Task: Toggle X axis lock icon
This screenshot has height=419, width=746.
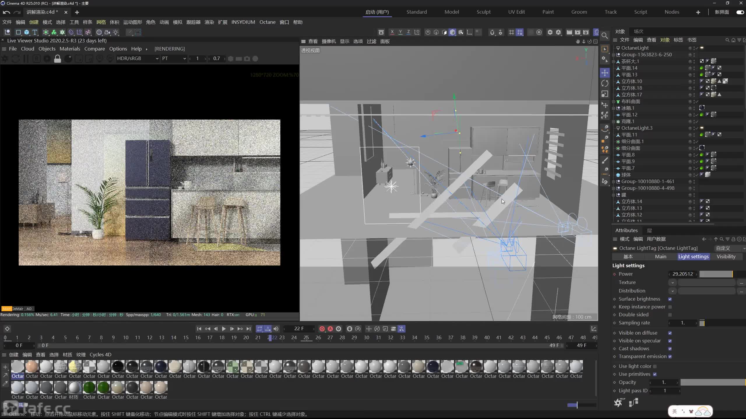Action: (x=392, y=32)
